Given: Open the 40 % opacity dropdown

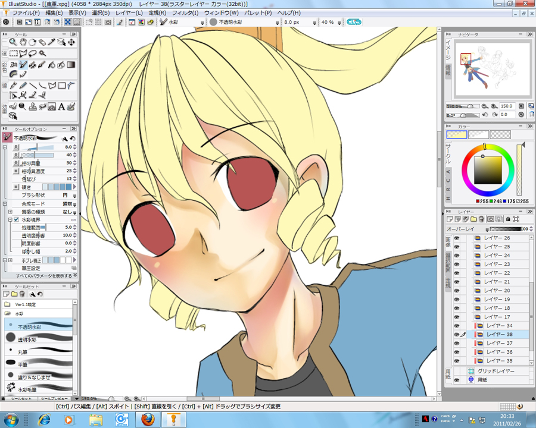Looking at the screenshot, I should coord(339,23).
